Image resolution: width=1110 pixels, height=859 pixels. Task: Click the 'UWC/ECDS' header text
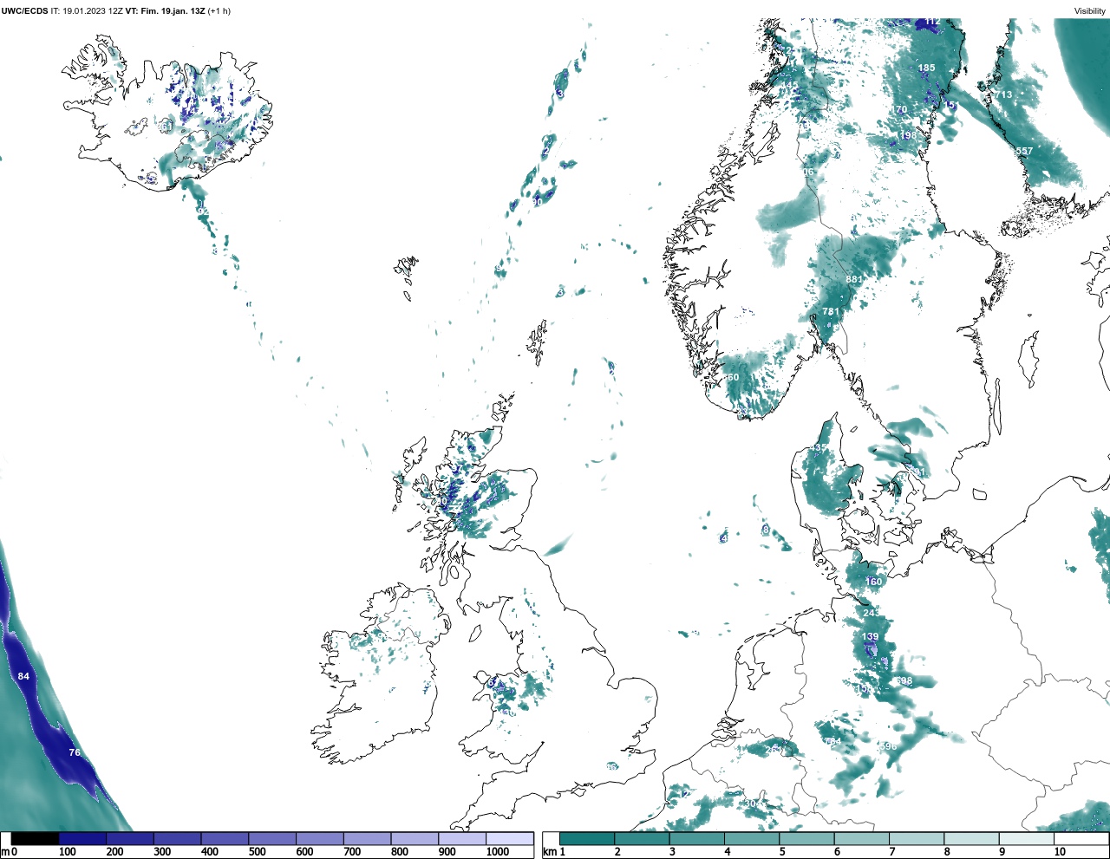(24, 11)
